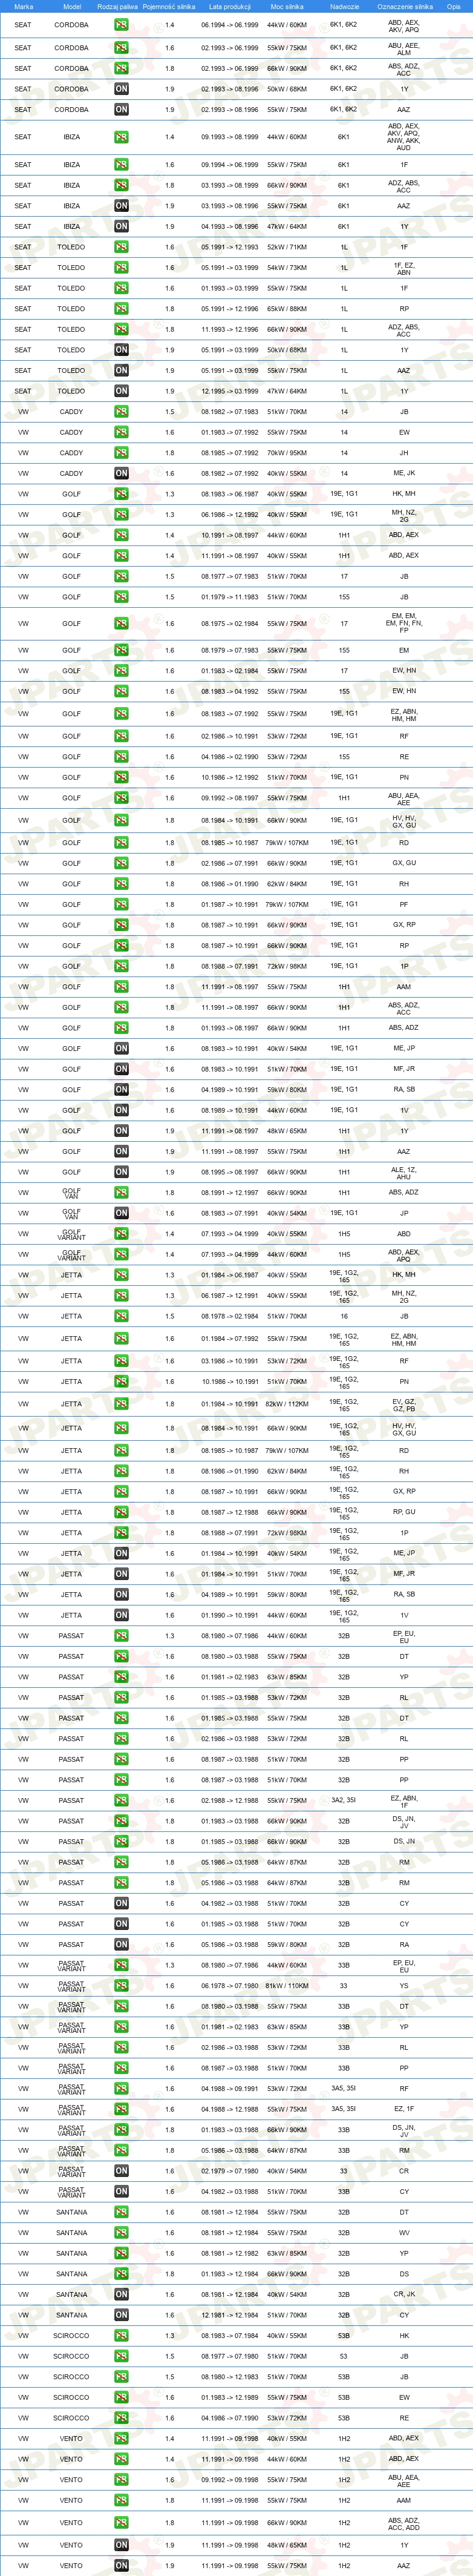
Task: Click petrol icon in SEAT CORDOBA 1.4 row
Action: 121,25
